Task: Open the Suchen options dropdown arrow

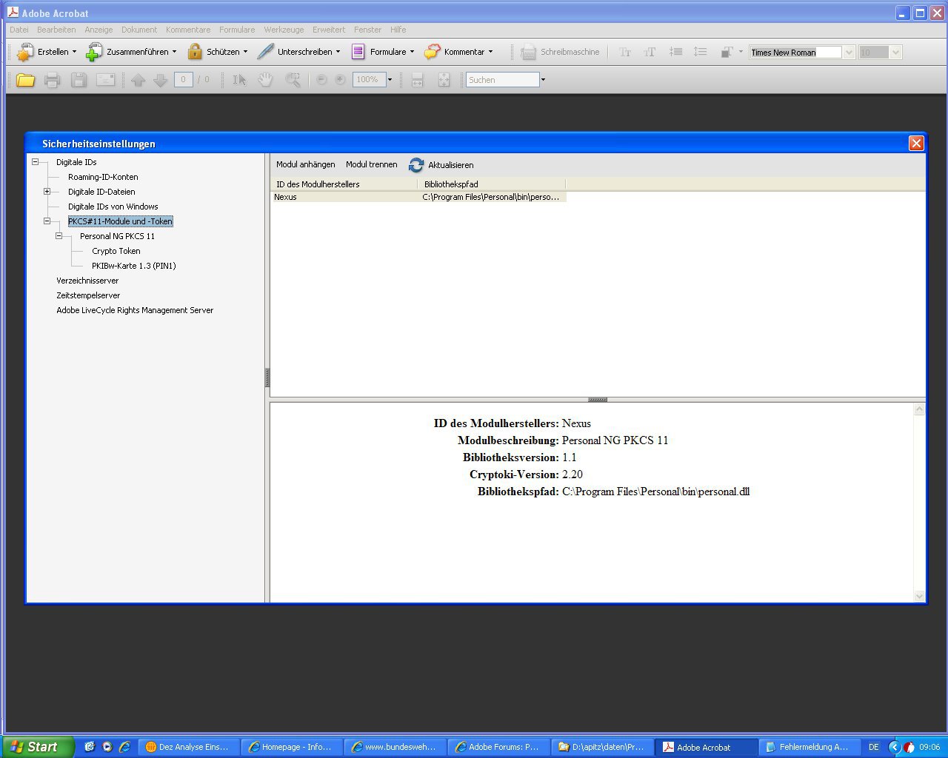Action: (543, 80)
